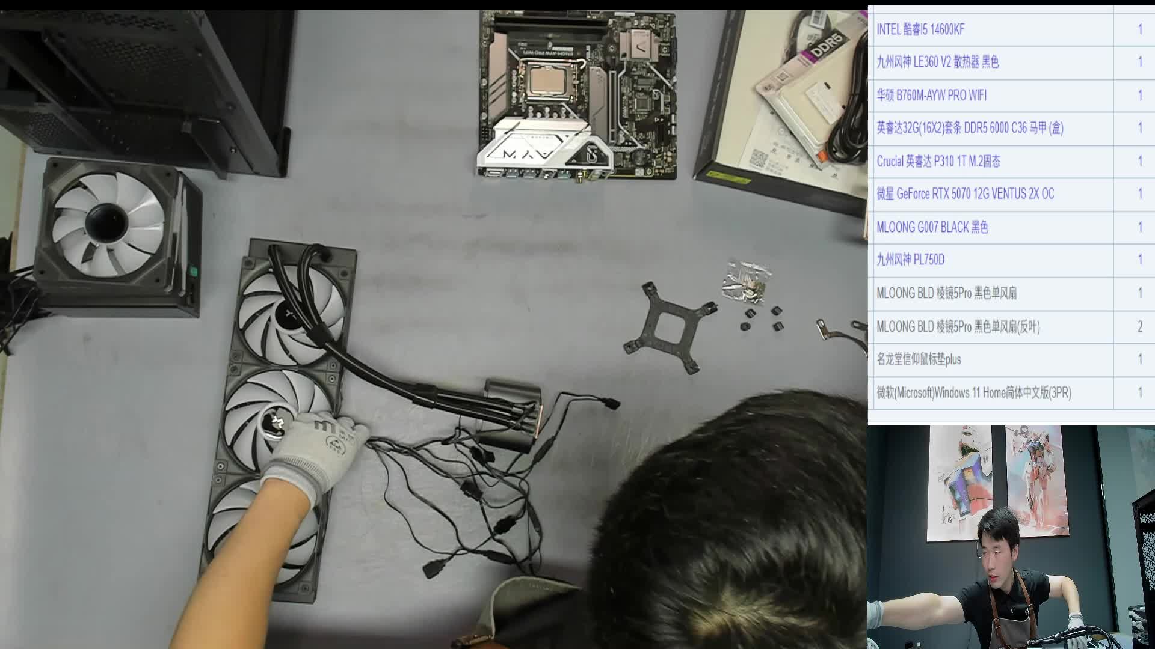Open the 华硕 B760M-AYW PRO WIFI item
Viewport: 1155px width, 649px height.
[x=931, y=95]
